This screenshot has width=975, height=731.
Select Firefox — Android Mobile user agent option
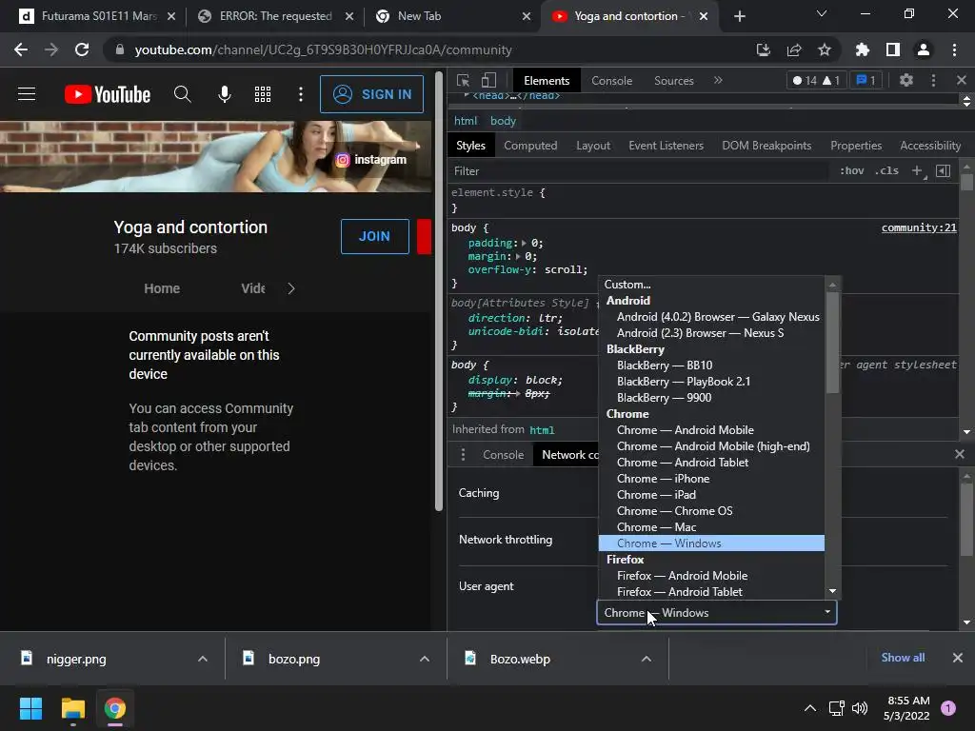pos(711,576)
